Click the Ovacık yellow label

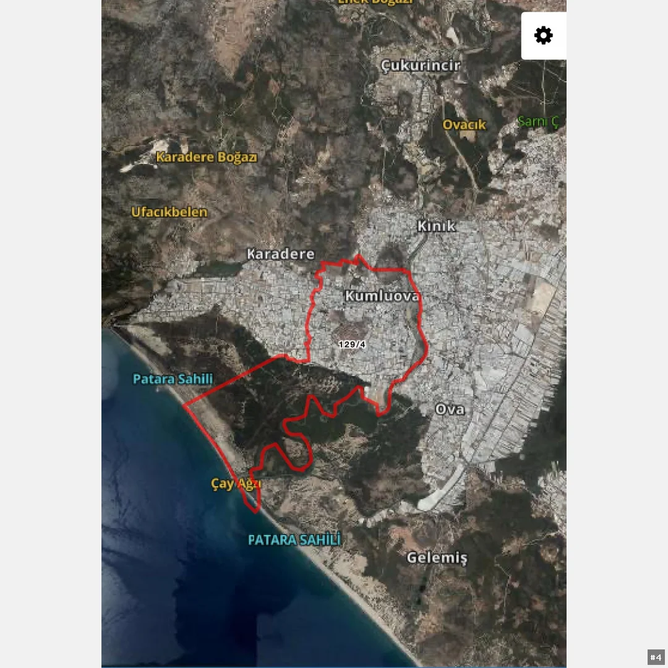[465, 124]
